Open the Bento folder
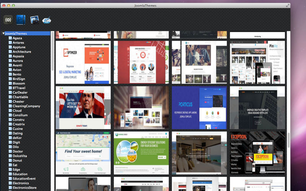Viewport: 306px width, 191px height. (x=17, y=74)
